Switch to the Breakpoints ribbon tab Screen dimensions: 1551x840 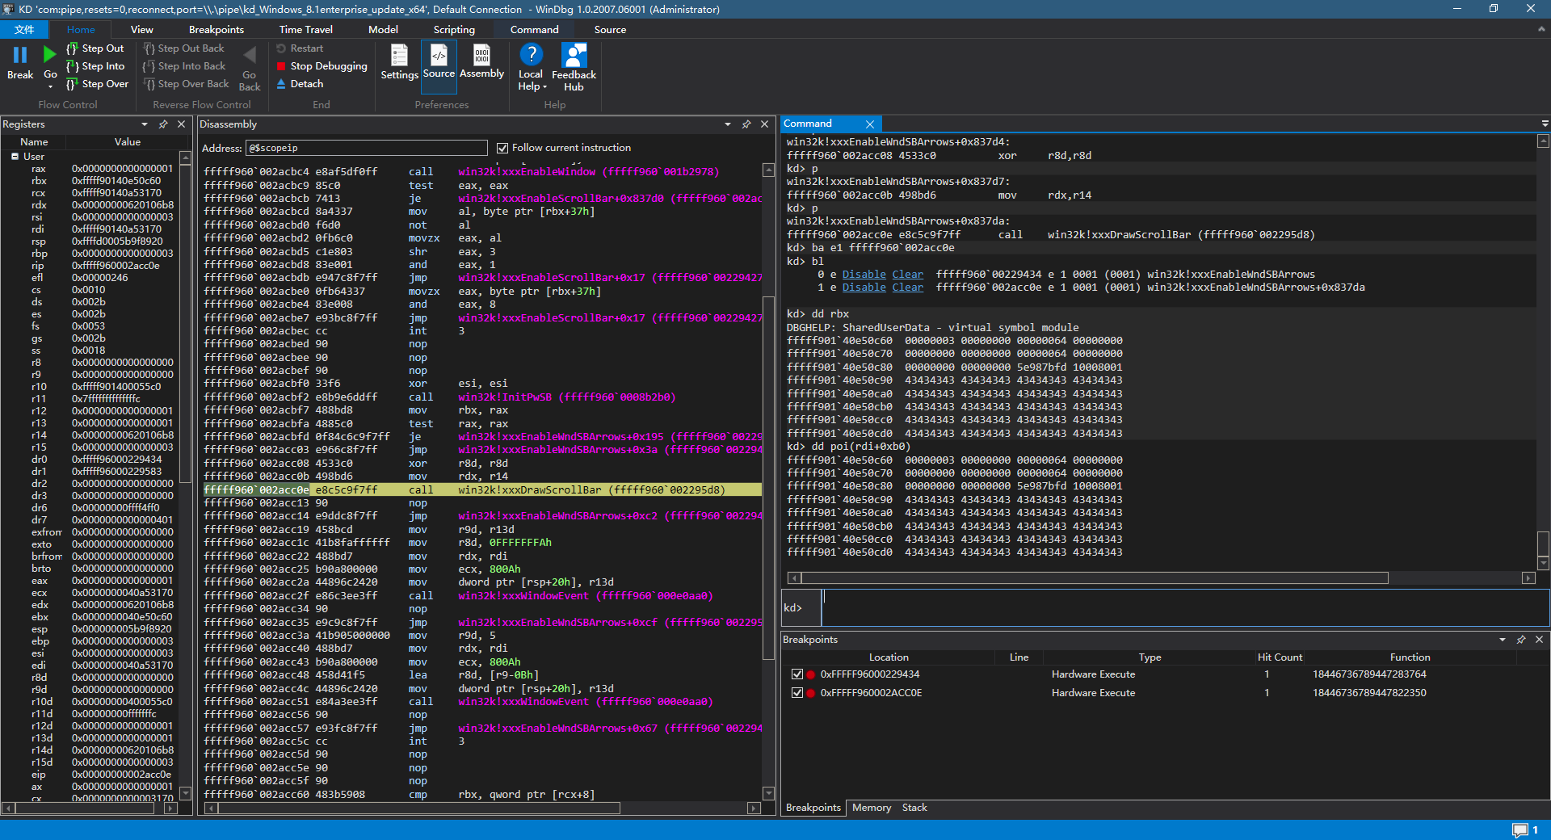216,29
